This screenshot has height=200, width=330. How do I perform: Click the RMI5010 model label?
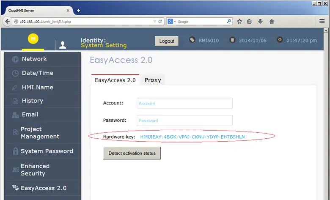209,41
